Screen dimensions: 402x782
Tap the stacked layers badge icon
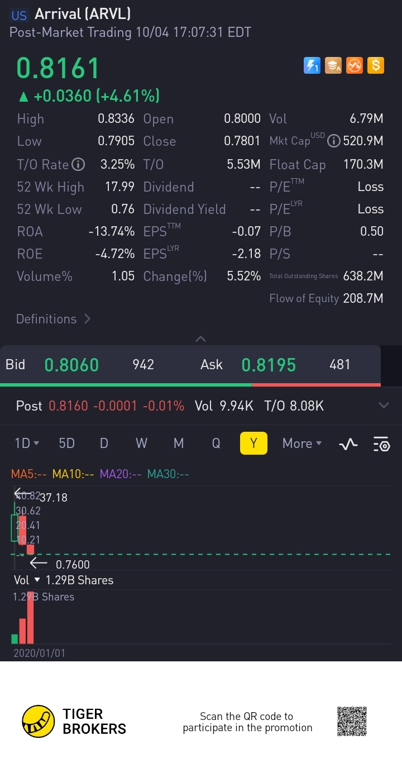pos(333,65)
